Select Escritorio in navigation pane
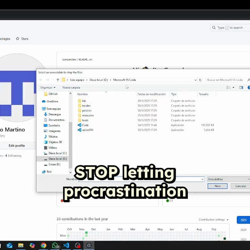This screenshot has height=250, width=250. click(52, 125)
